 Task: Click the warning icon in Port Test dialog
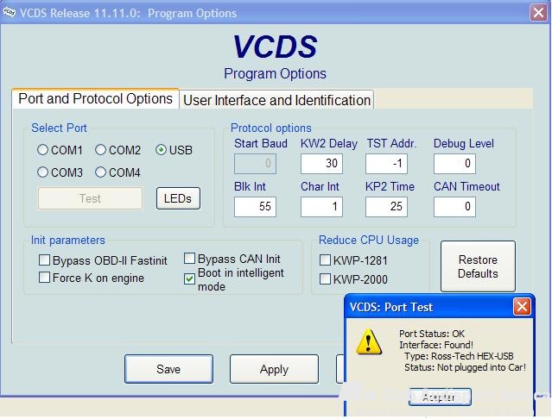point(369,341)
